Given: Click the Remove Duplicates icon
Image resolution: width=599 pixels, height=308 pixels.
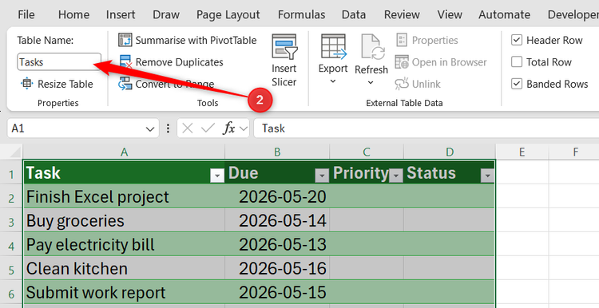Looking at the screenshot, I should [x=125, y=61].
